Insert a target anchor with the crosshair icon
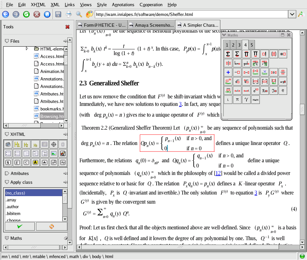The image size is (307, 260). pyautogui.click(x=54, y=145)
